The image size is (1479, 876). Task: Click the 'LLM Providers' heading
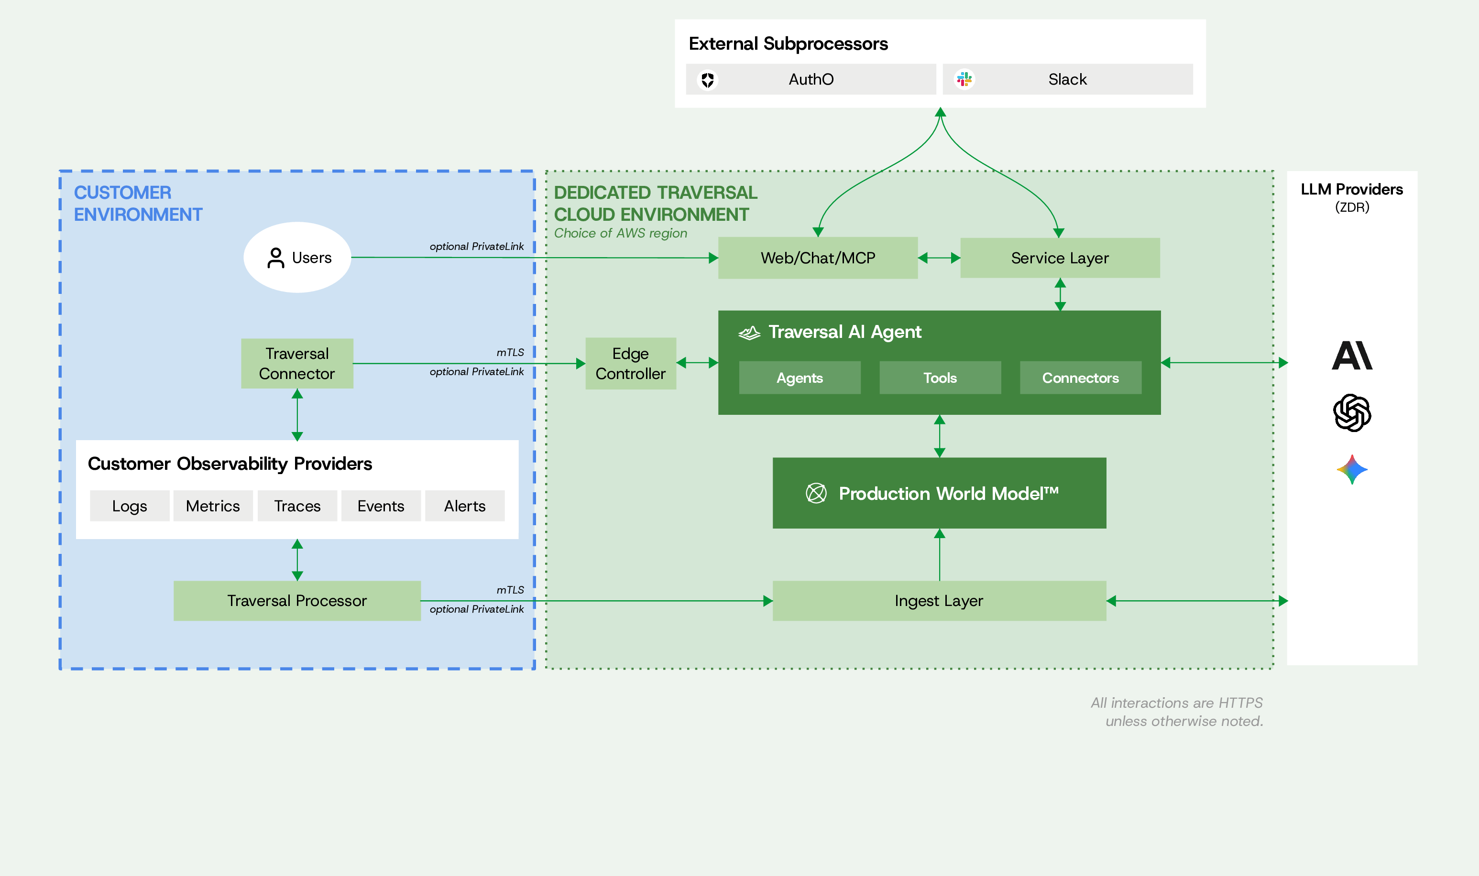tap(1351, 189)
